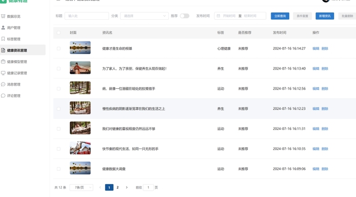Go to previous page arrow
356x197 pixels.
pyautogui.click(x=100, y=188)
